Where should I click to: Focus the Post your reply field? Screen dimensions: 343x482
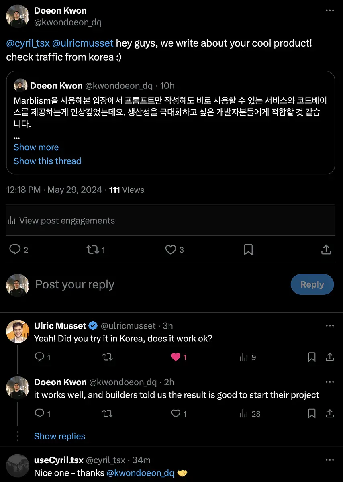161,285
